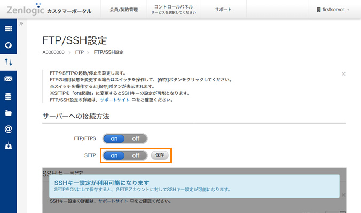
Task: Open the 会員/契約管理 menu
Action: [x=124, y=10]
